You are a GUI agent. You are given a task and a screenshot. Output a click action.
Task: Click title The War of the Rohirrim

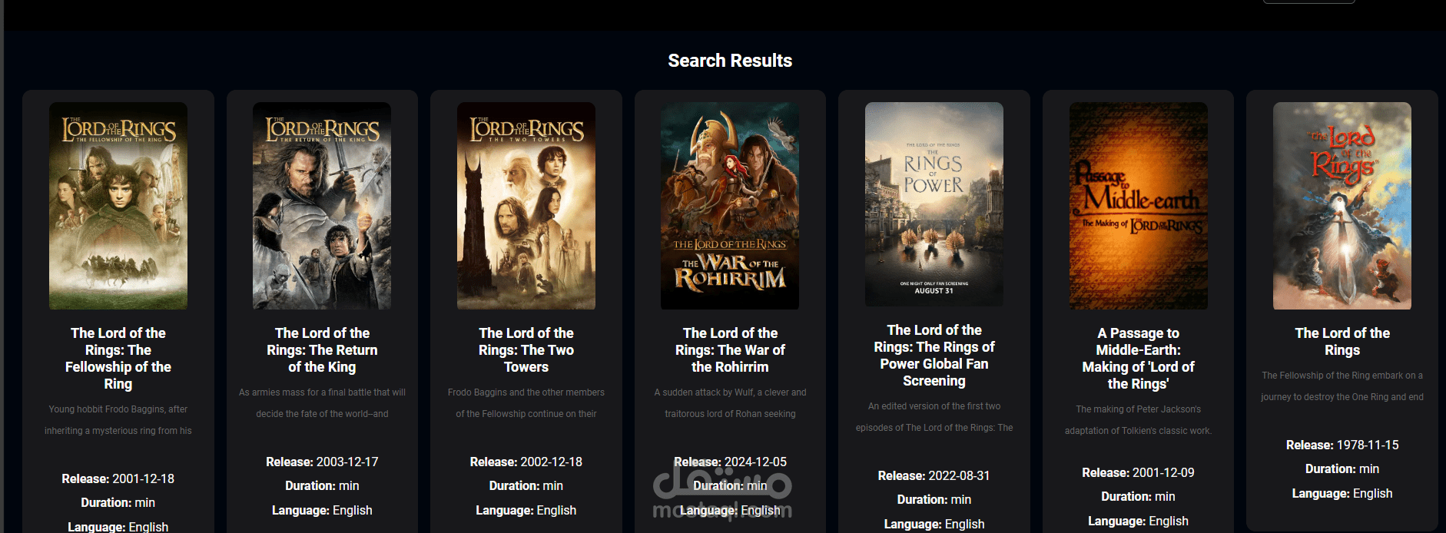(x=730, y=349)
